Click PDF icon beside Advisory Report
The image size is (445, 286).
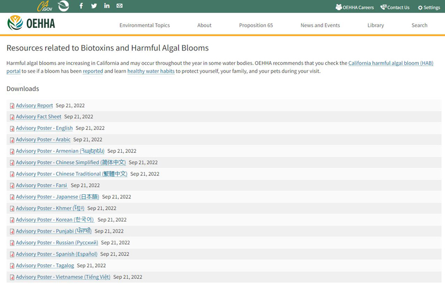click(12, 106)
